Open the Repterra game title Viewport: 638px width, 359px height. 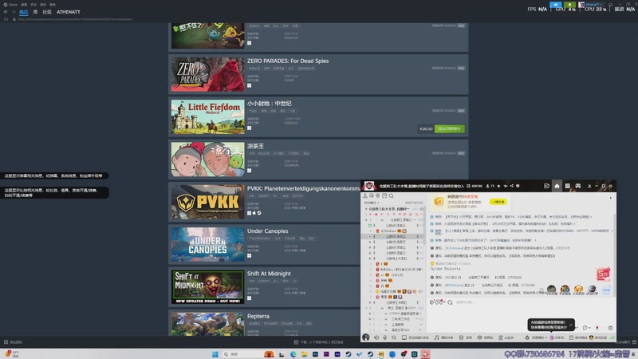coord(258,316)
